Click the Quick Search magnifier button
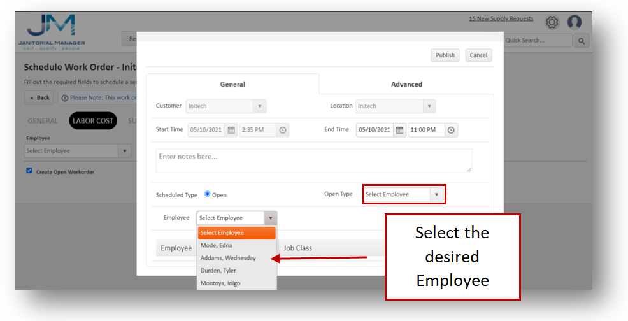628x321 pixels. [581, 41]
